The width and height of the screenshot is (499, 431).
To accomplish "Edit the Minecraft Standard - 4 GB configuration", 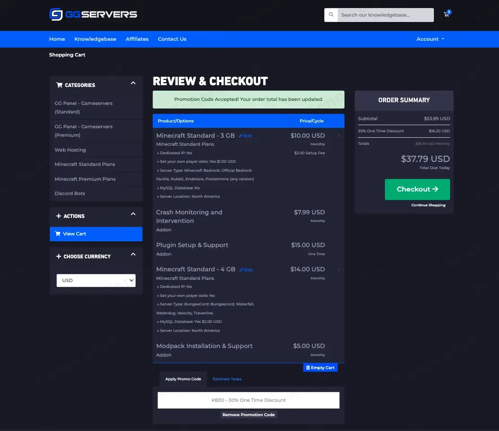I will pyautogui.click(x=246, y=270).
